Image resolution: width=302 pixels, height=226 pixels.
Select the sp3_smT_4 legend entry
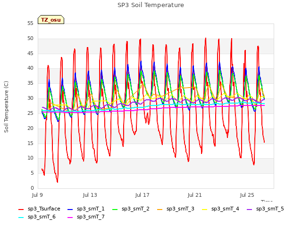point(220,209)
